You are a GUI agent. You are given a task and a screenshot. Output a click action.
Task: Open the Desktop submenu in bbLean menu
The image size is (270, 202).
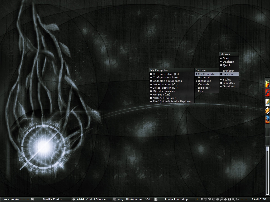(x=229, y=62)
